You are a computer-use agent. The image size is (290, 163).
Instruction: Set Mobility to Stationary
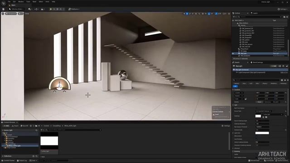point(268,102)
